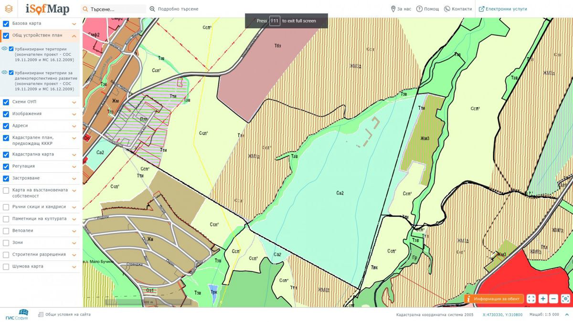The image size is (573, 322).
Task: Toggle eye icon for Урбанизирани територии layer
Action: pos(4,49)
